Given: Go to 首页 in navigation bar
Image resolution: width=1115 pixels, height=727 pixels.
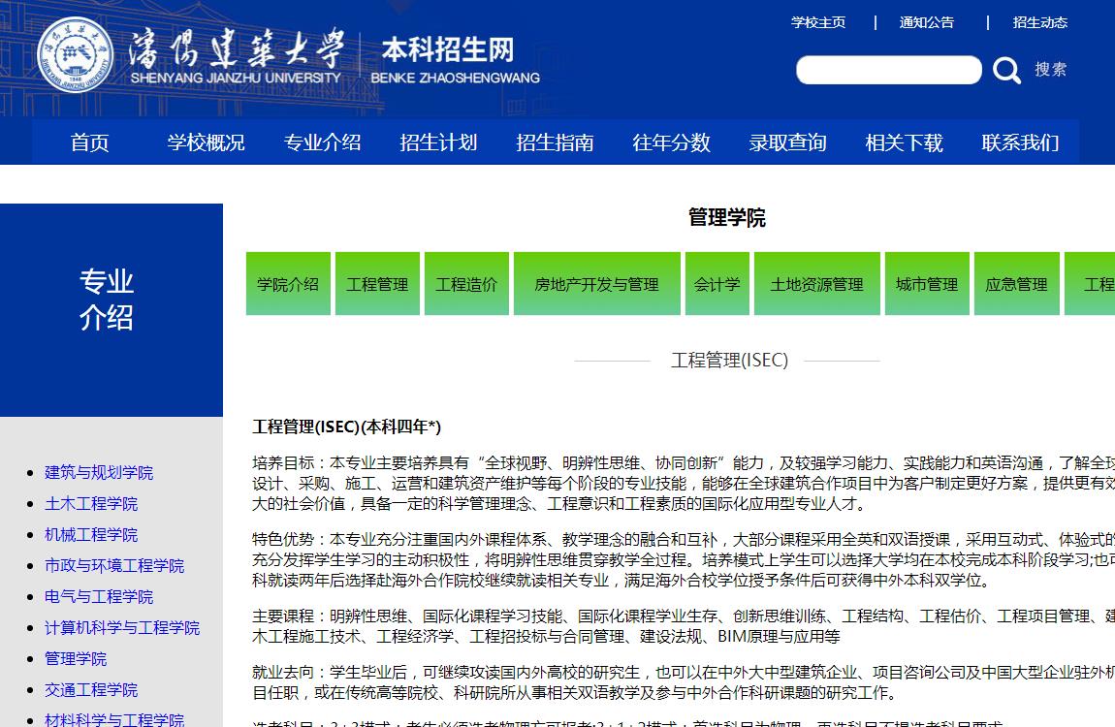Looking at the screenshot, I should [90, 142].
